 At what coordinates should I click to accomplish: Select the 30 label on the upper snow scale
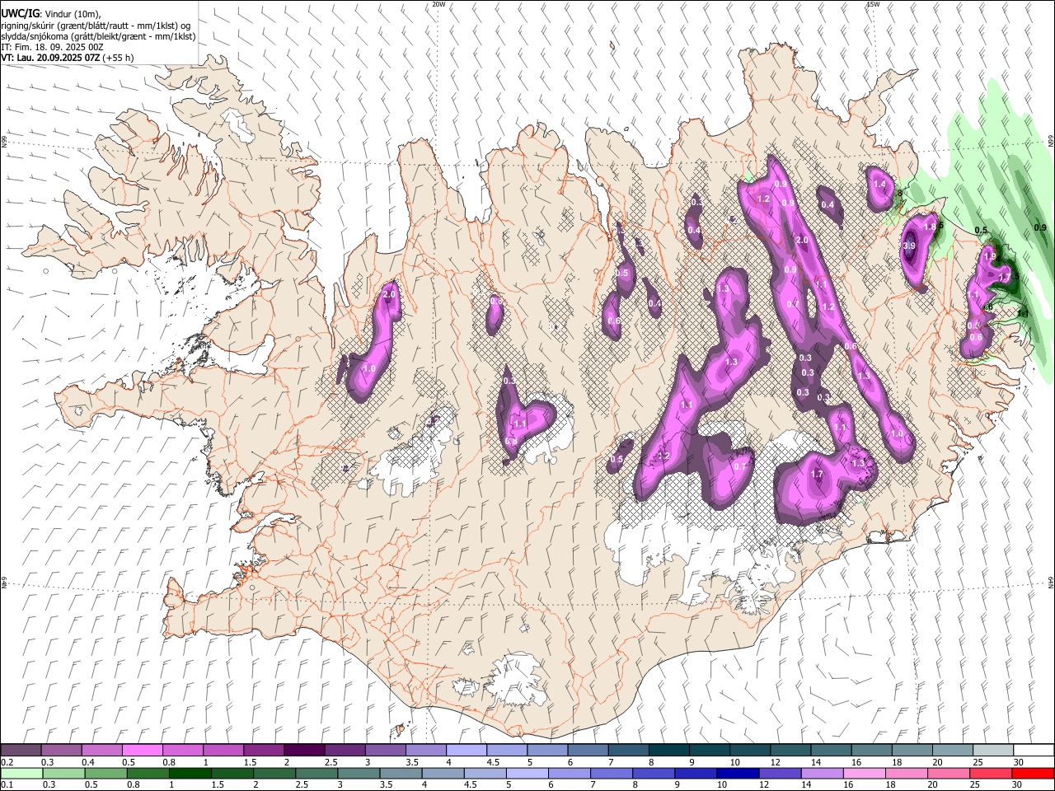pos(1019,762)
